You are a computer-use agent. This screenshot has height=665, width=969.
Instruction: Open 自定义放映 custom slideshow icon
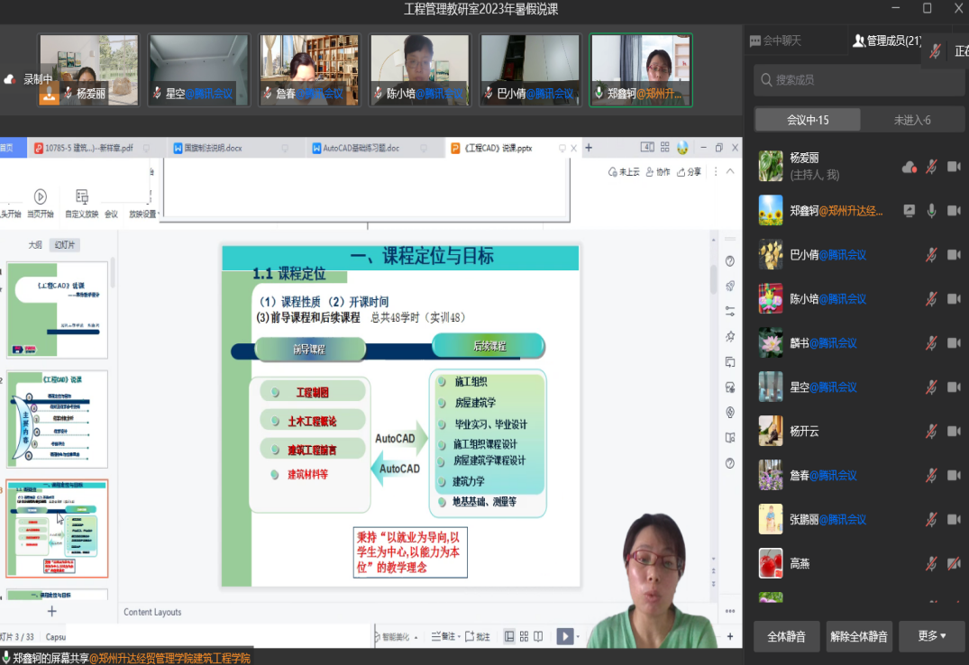pos(82,197)
